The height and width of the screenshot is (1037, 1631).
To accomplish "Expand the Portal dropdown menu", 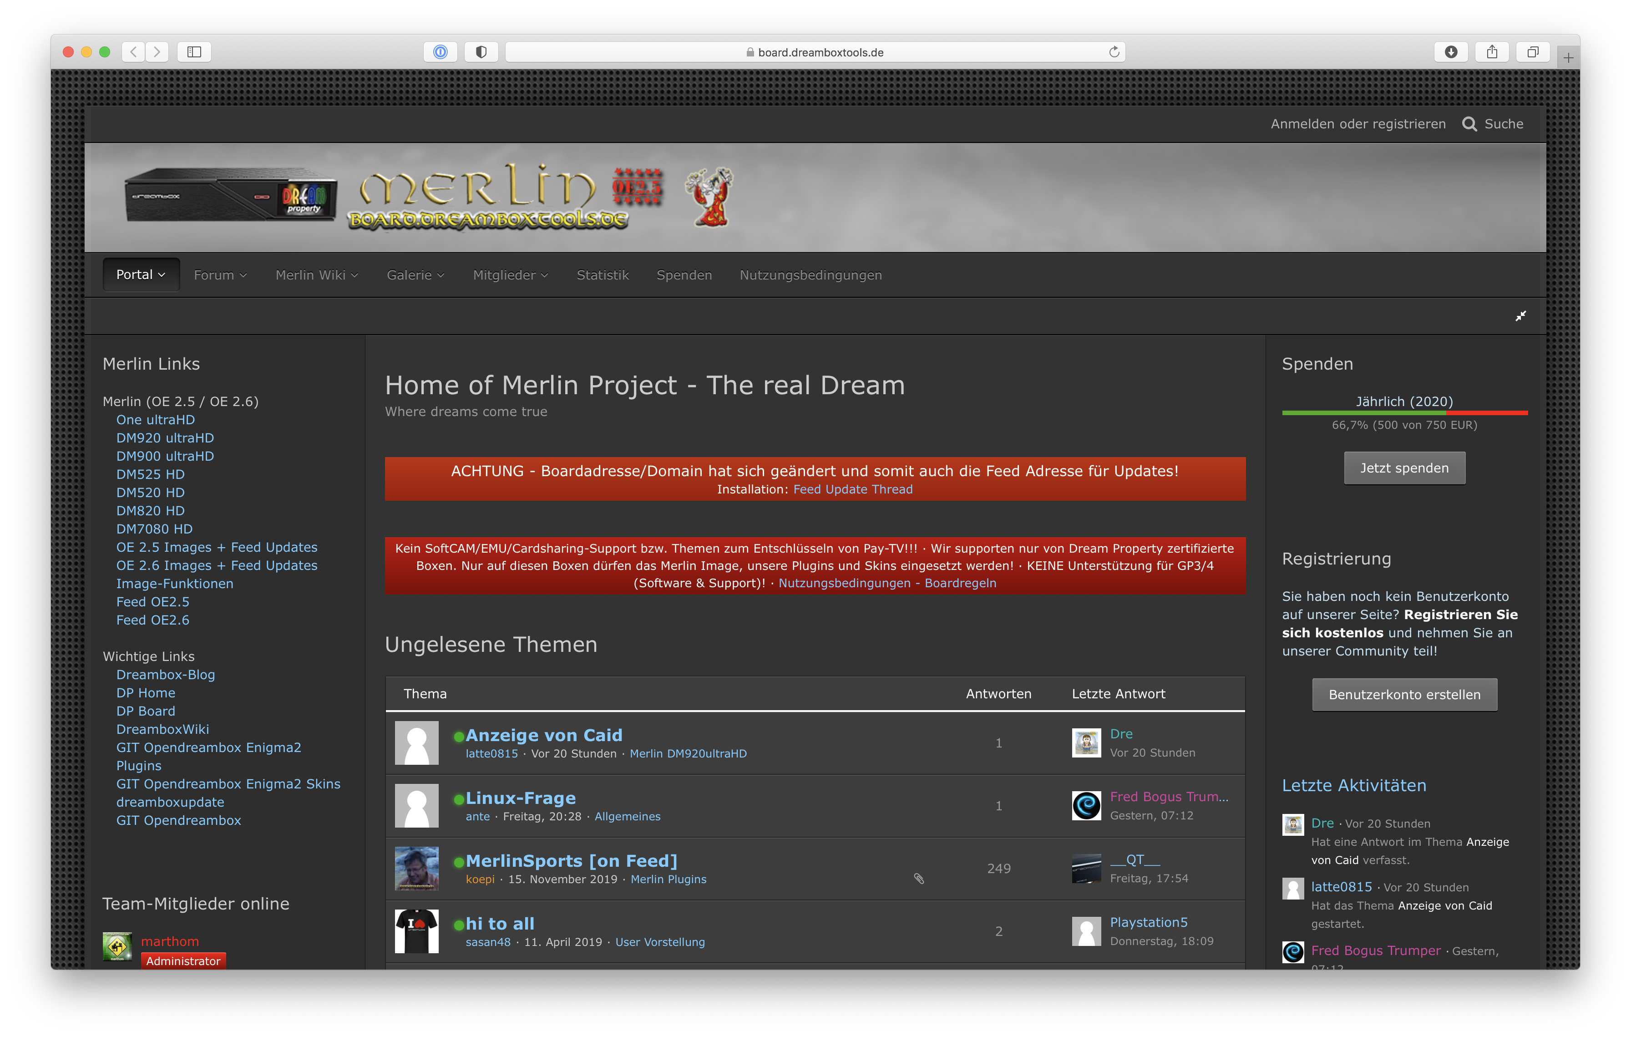I will [141, 274].
